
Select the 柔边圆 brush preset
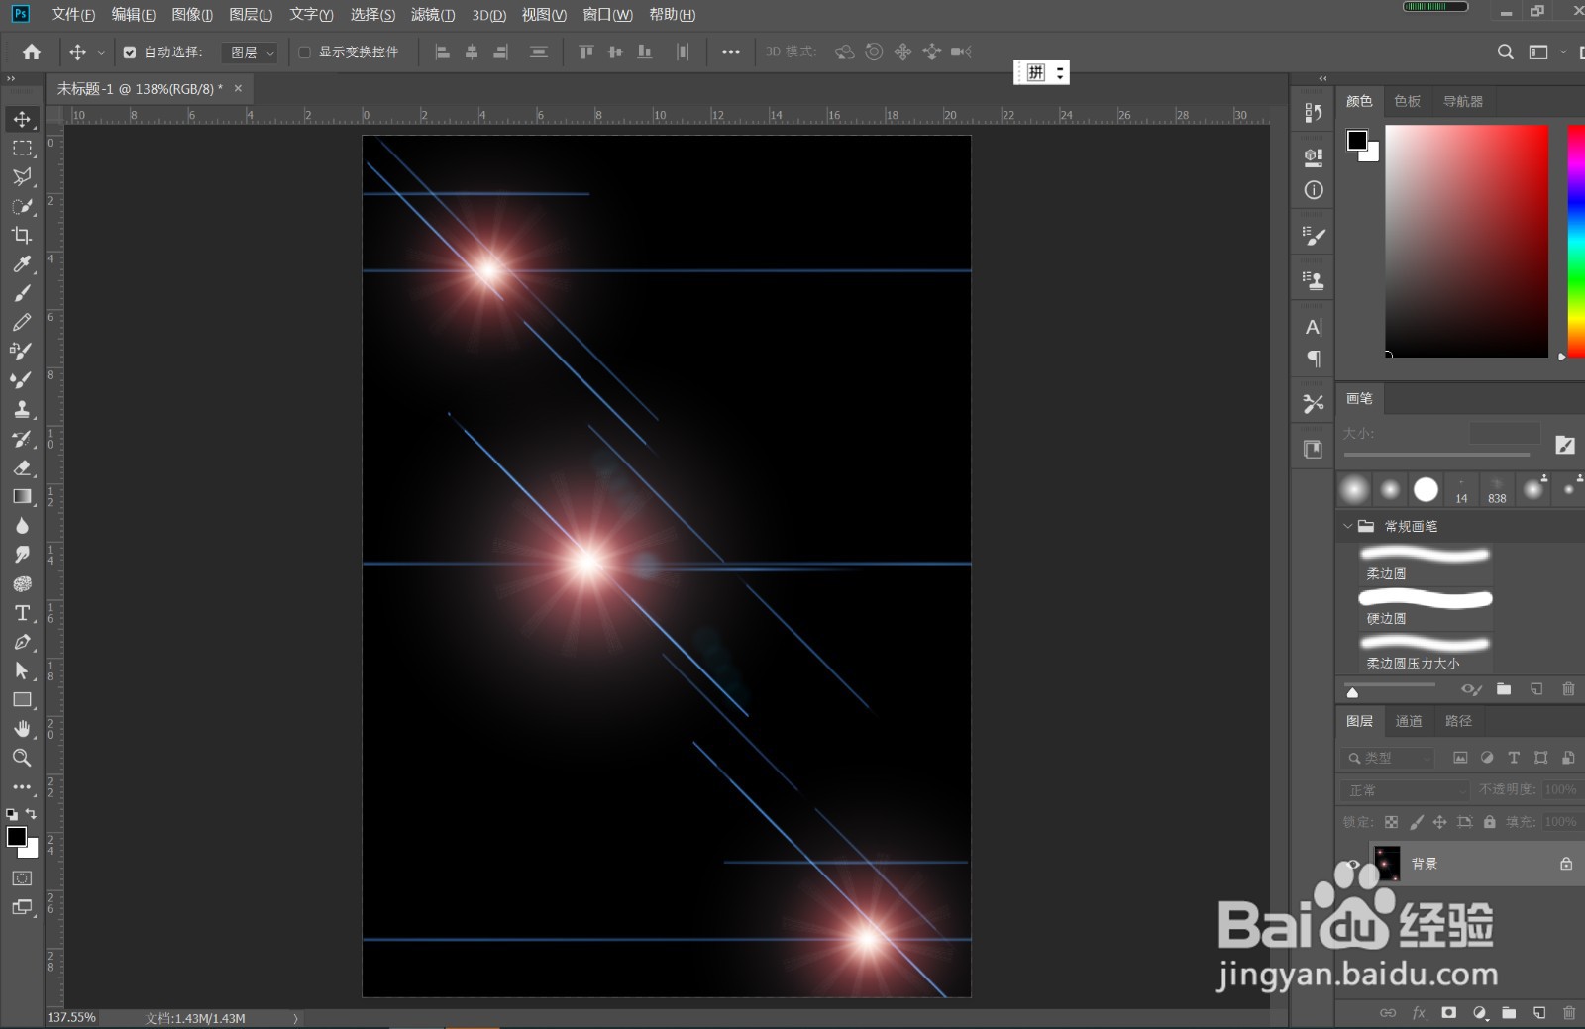(x=1426, y=563)
